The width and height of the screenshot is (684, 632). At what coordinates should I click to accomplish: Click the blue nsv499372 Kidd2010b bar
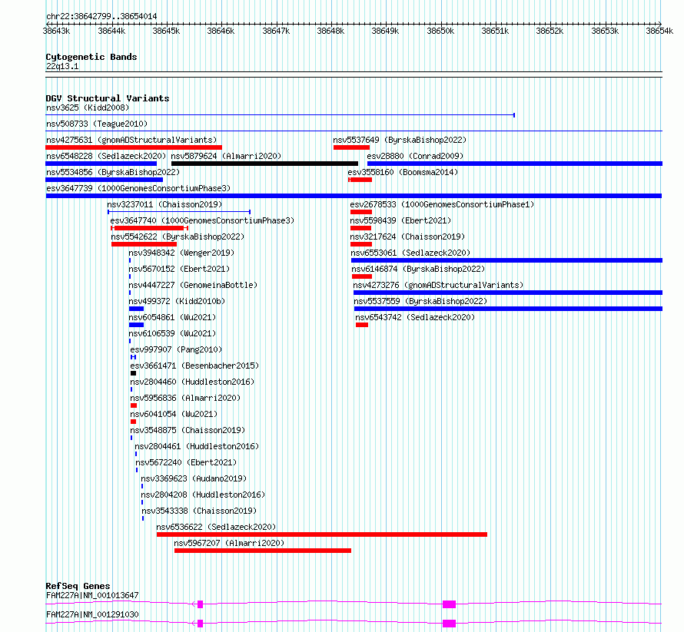[x=136, y=309]
